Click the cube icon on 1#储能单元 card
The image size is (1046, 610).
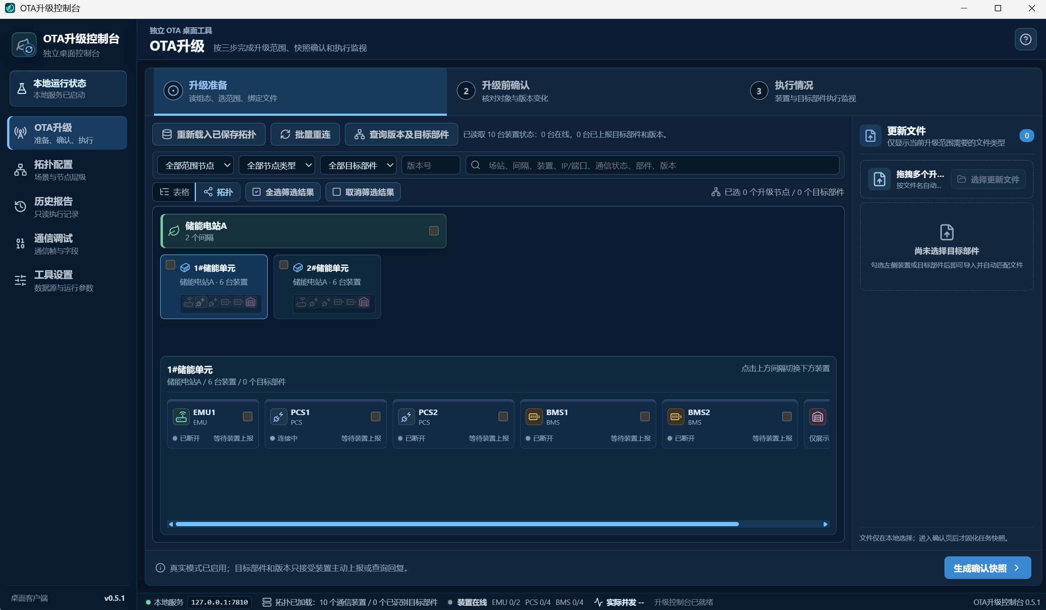[185, 268]
